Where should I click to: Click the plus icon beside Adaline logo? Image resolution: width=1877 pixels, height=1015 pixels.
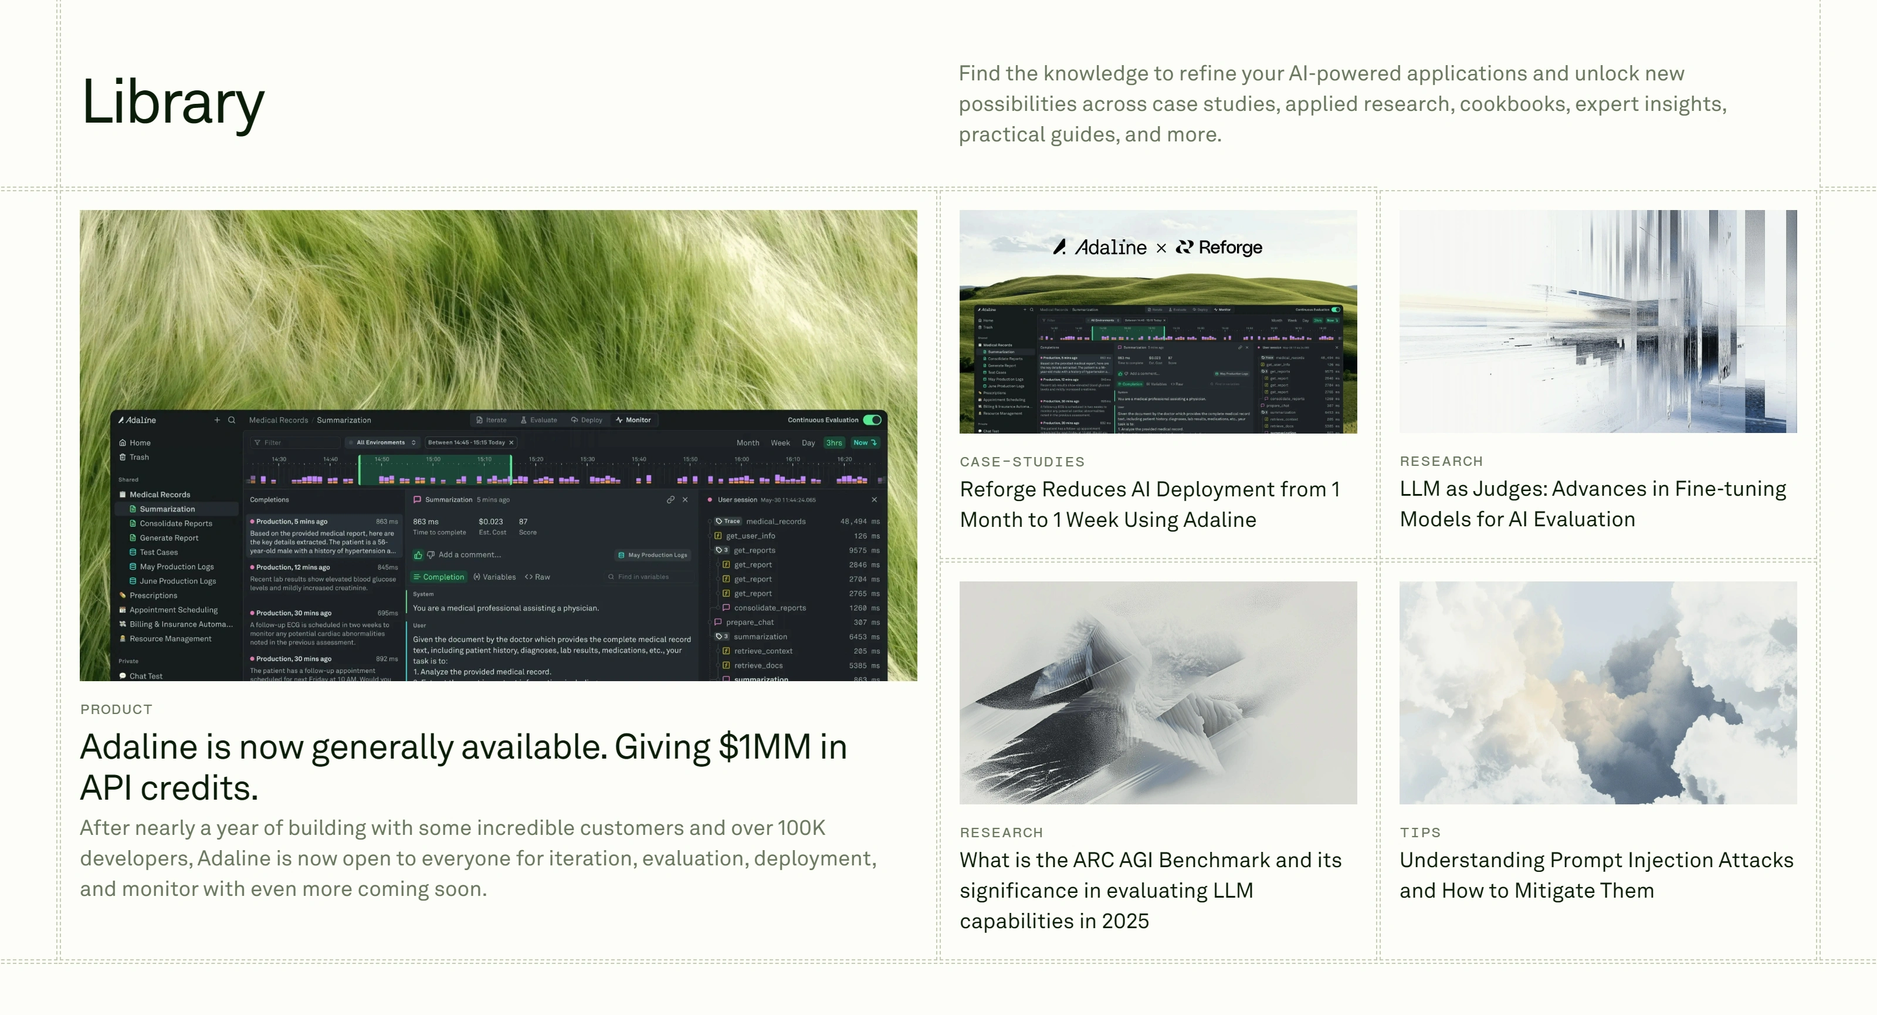217,419
